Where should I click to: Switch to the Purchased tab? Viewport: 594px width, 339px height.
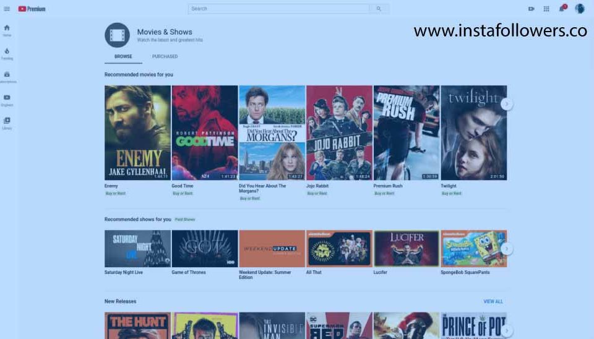tap(165, 56)
